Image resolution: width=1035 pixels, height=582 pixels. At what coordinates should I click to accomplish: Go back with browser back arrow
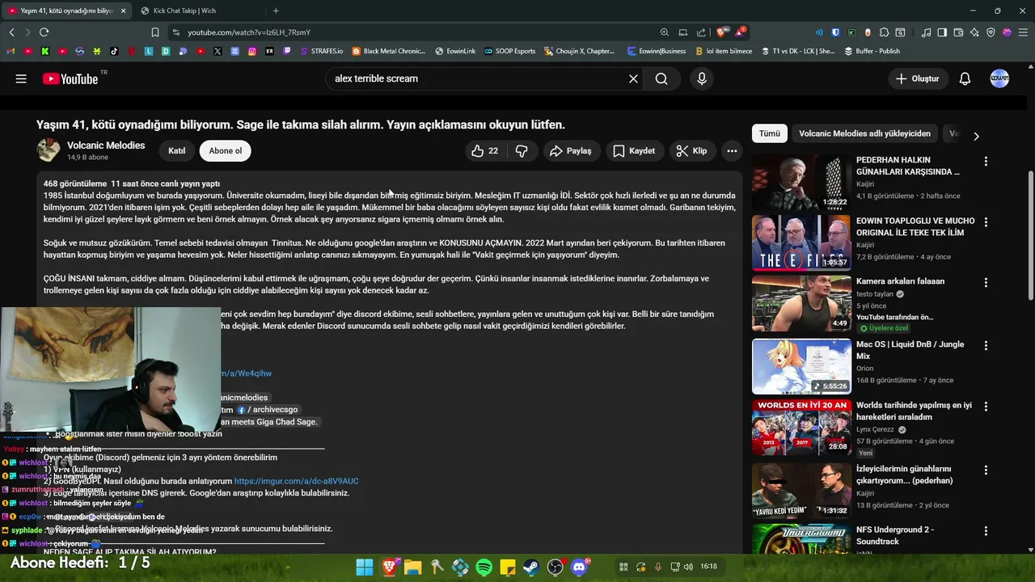11,32
